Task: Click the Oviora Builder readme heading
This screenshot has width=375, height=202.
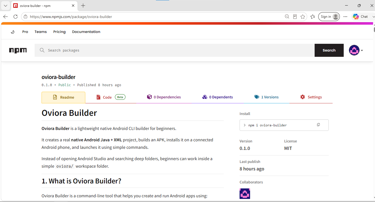Action: pyautogui.click(x=69, y=113)
